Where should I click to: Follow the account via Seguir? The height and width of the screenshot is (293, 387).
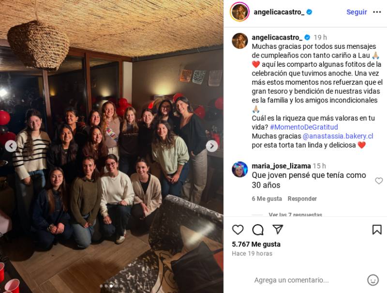point(357,12)
